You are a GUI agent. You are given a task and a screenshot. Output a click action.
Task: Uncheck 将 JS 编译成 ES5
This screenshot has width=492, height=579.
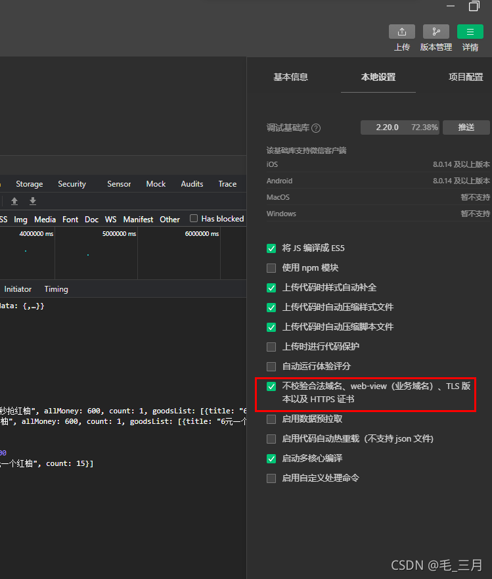coord(271,248)
